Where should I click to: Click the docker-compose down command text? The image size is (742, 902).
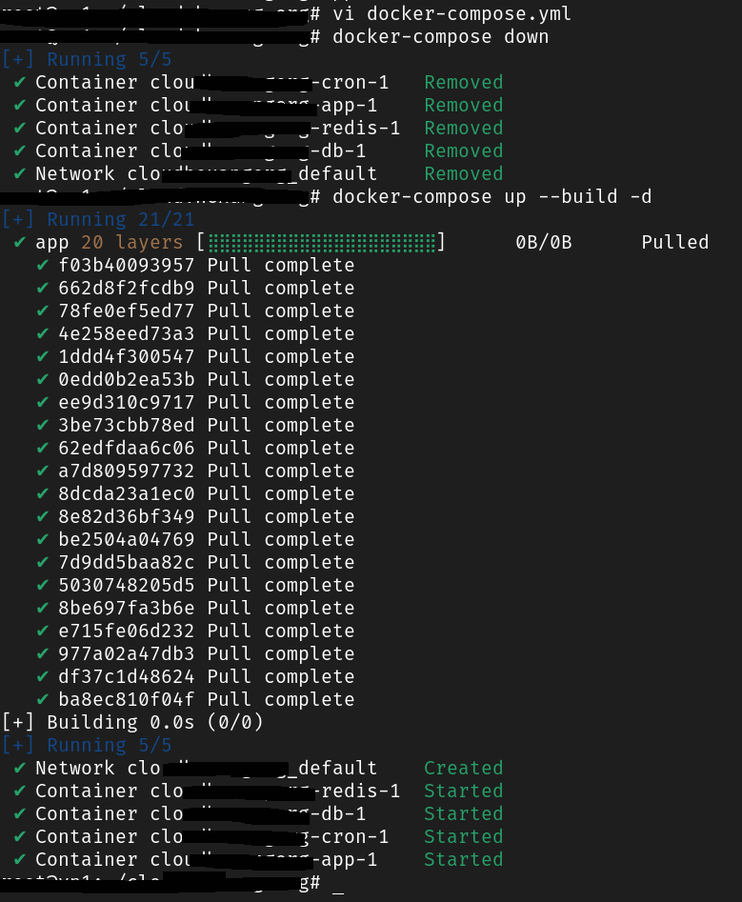[x=441, y=37]
